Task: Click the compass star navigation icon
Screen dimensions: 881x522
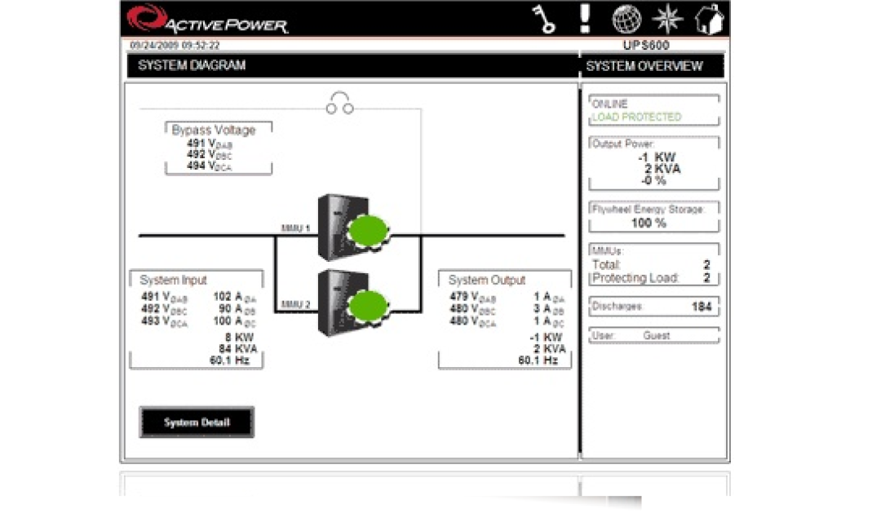Action: click(x=668, y=20)
